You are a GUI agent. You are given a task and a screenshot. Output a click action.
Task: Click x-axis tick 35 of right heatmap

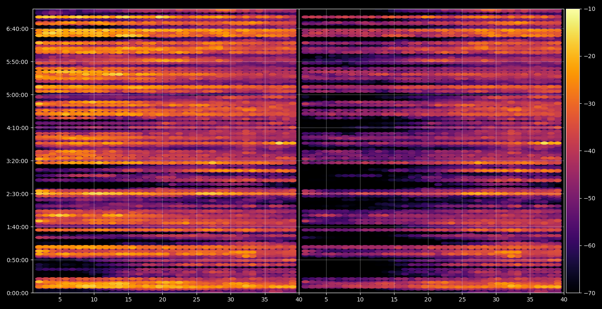point(530,299)
